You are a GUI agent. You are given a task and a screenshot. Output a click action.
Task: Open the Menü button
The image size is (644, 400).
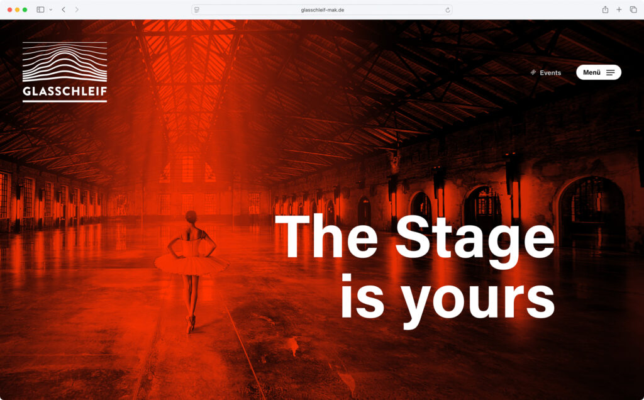pos(599,72)
